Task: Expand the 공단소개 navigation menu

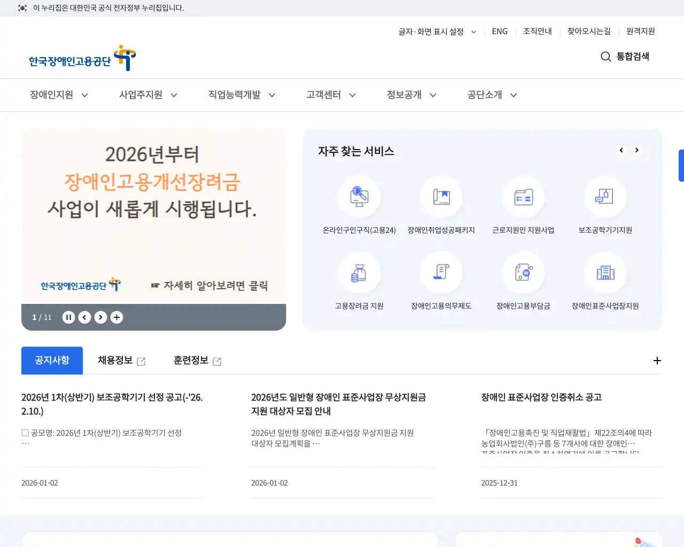Action: coord(490,95)
